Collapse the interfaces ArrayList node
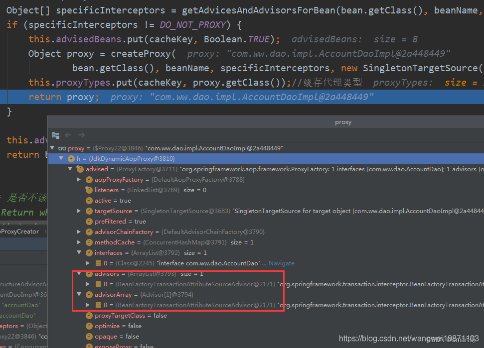This screenshot has height=348, width=484. pyautogui.click(x=79, y=252)
